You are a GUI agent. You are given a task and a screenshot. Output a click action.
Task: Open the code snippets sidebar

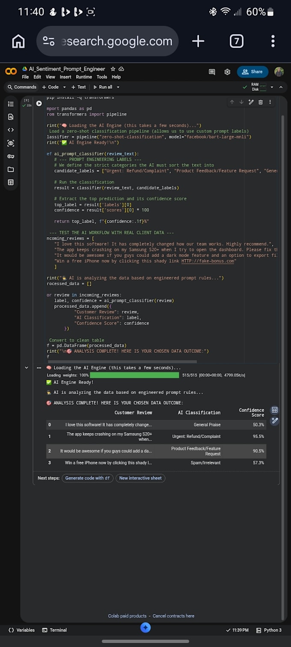[x=11, y=130]
